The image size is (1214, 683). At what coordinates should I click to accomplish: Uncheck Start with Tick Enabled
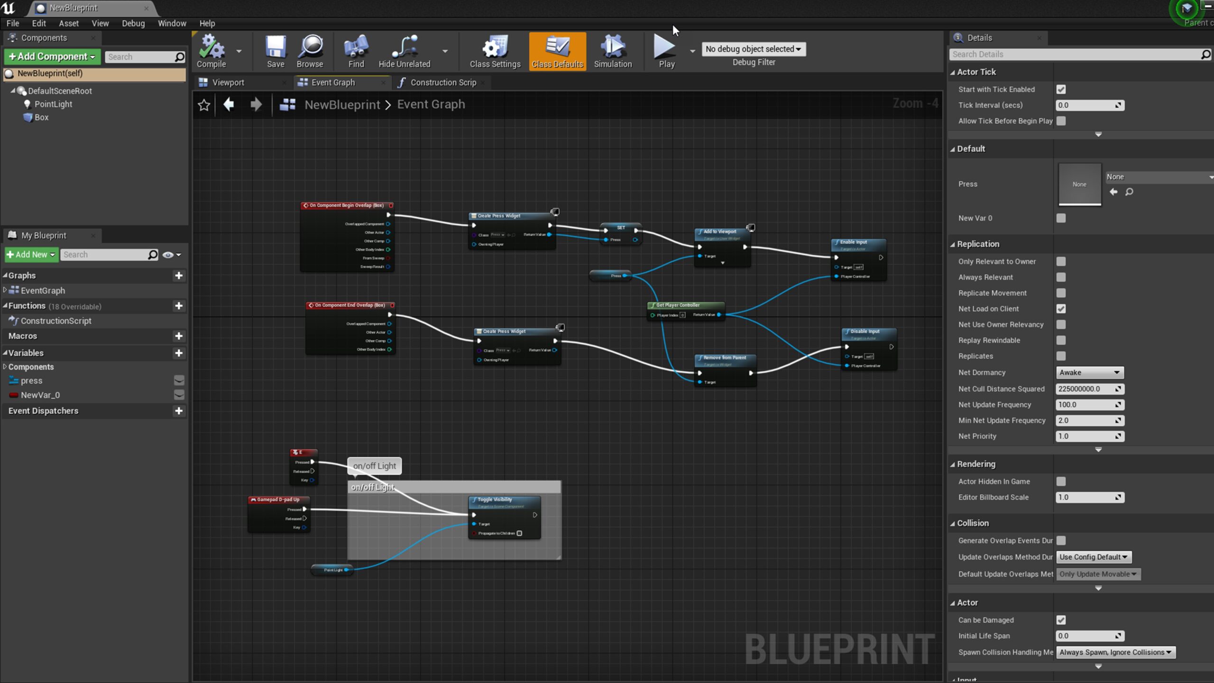click(x=1061, y=89)
